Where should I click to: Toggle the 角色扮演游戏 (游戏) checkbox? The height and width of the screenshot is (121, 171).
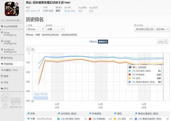point(136,113)
